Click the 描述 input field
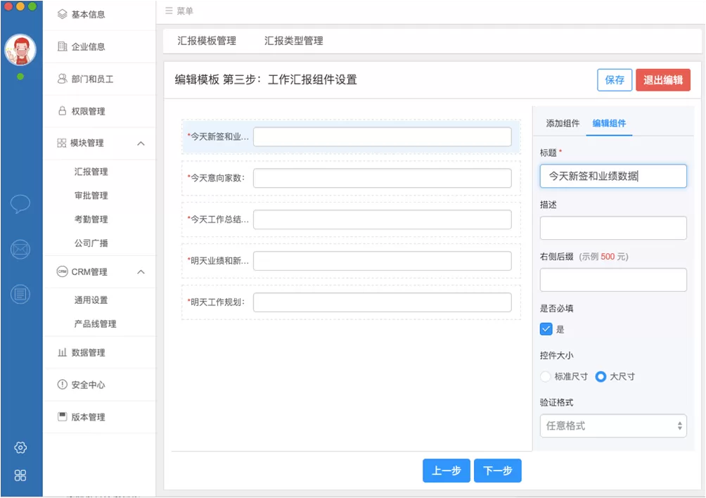The image size is (706, 498). coord(612,228)
